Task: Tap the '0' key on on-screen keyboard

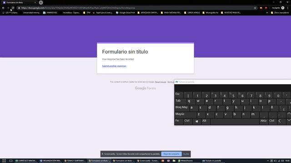Action: [x=278, y=95]
